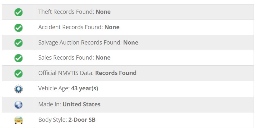261x132 pixels.
Task: Click the Sales Records Found label
Action: [66, 58]
